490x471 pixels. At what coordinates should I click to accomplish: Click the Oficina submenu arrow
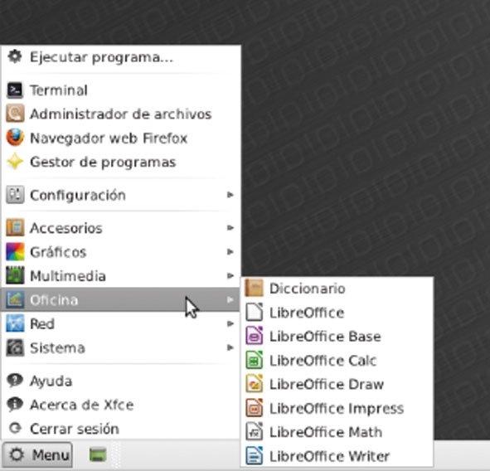tap(230, 299)
